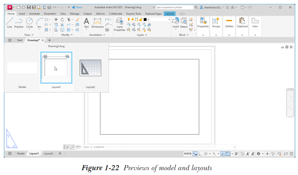Toggle layer lock icon in layer dropdown
Image resolution: width=298 pixels, height=175 pixels.
pos(141,19)
